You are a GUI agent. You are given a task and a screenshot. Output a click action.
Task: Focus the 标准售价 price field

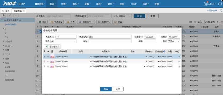(150, 37)
